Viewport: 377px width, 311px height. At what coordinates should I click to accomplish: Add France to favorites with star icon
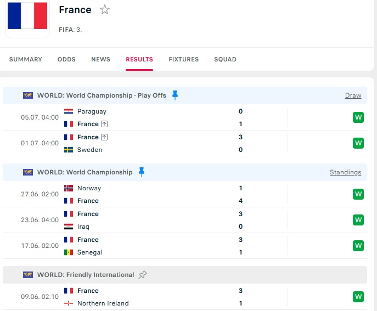(105, 10)
